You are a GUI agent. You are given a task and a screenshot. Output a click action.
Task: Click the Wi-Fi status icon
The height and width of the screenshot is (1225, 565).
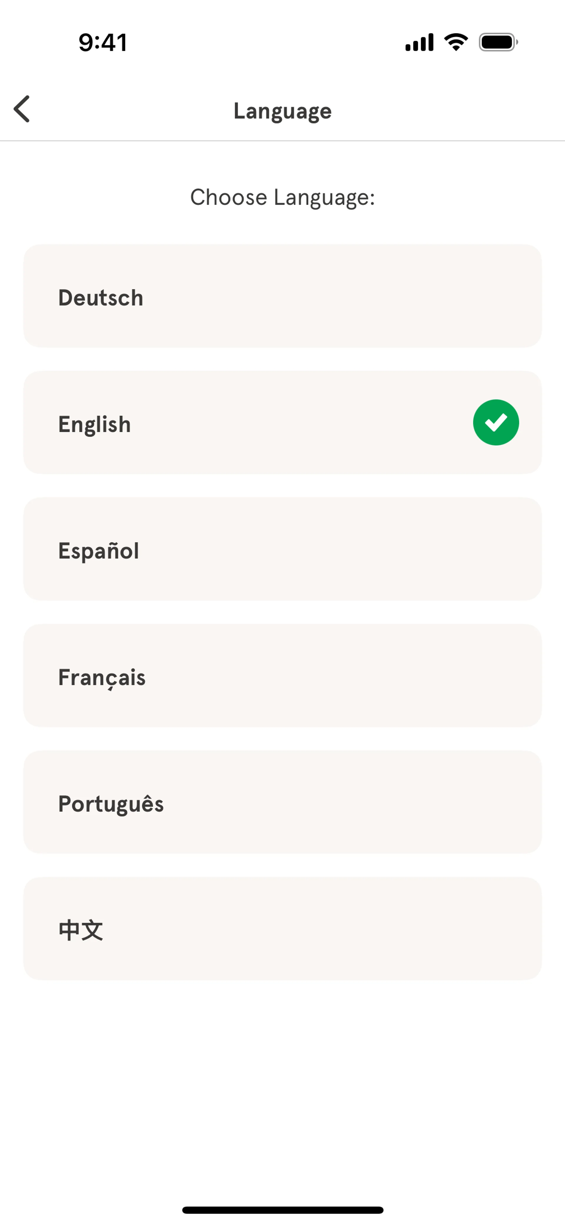(456, 42)
